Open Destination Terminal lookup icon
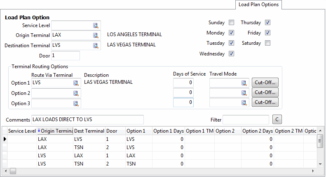The width and height of the screenshot is (326, 177). coord(96,45)
